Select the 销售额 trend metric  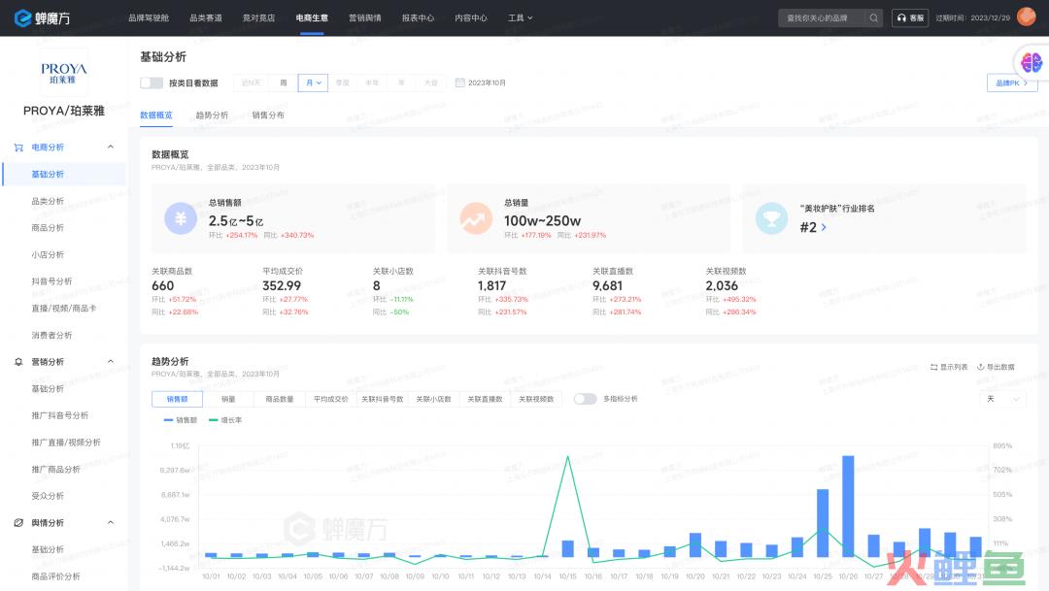click(178, 399)
